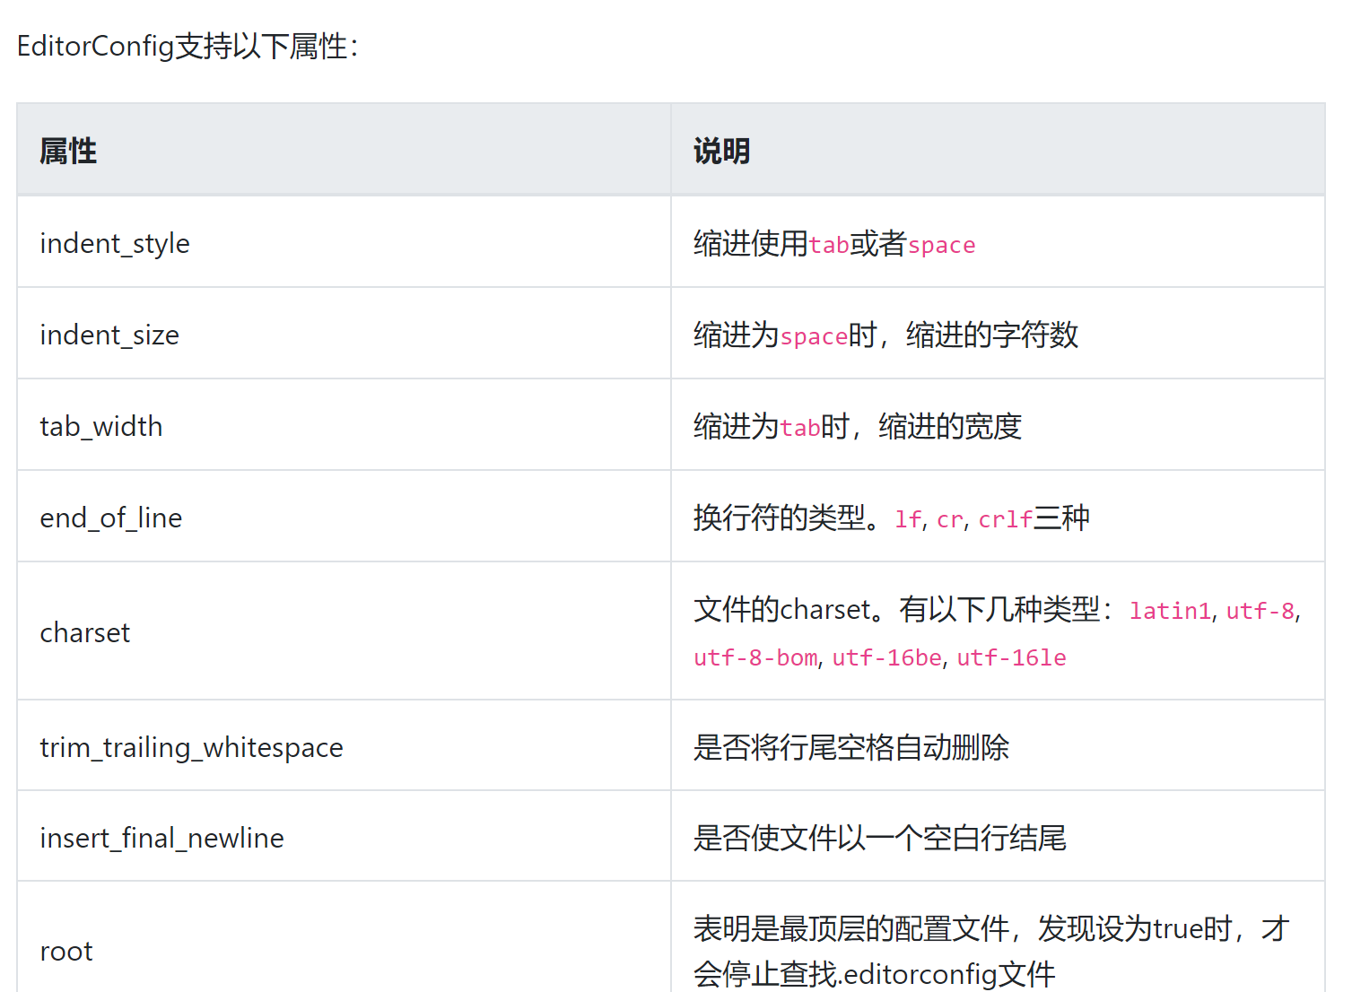Viewport: 1352px width, 992px height.
Task: Click the pink 'tab' code in indent_style row
Action: [829, 246]
